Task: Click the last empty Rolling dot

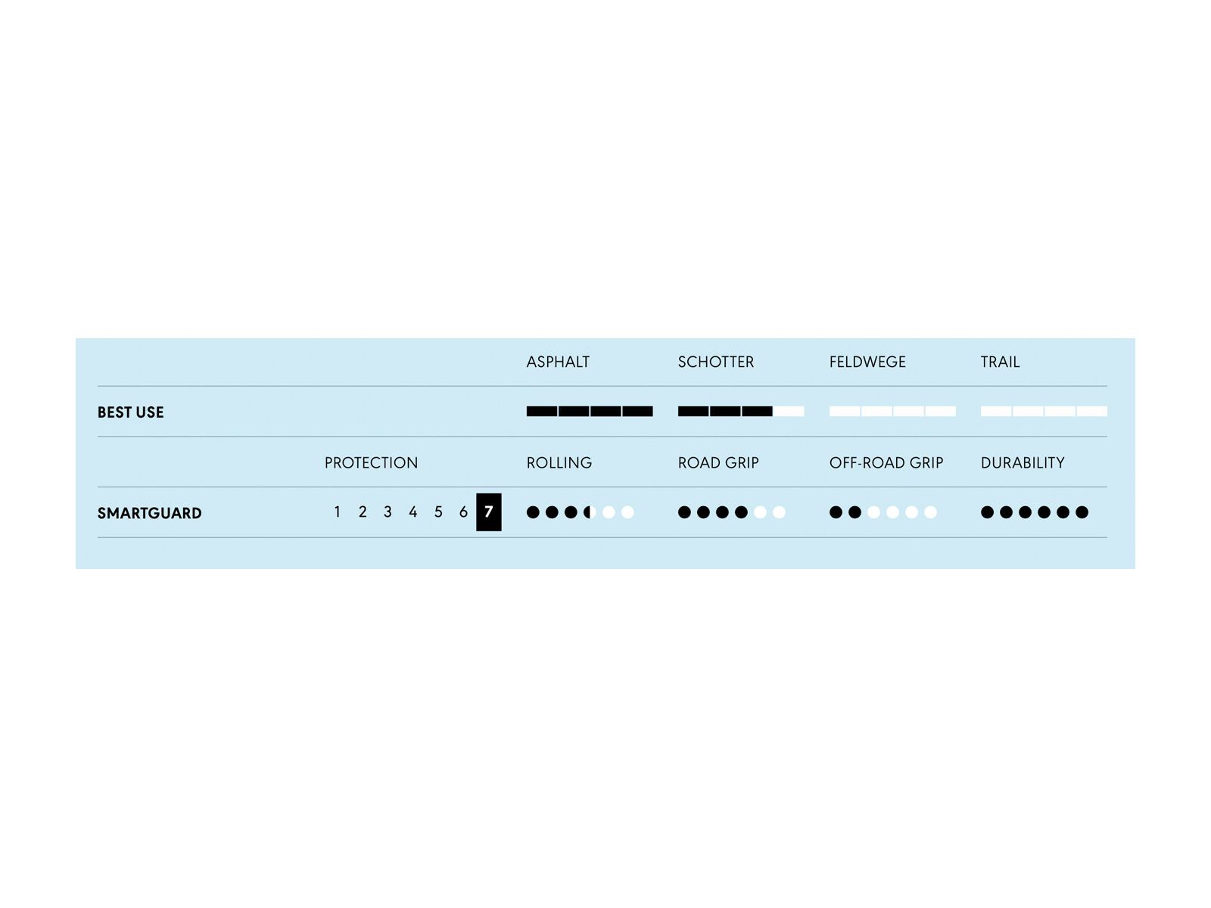Action: tap(627, 512)
